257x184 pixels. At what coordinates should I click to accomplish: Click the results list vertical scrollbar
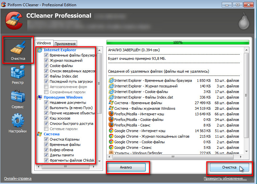[x=246, y=99]
